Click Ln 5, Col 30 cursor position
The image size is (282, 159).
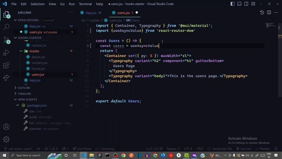pyautogui.click(x=154, y=149)
